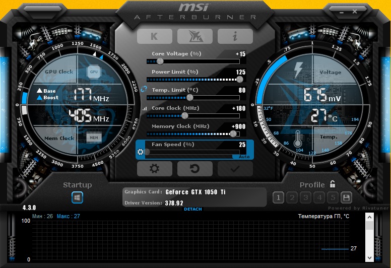Select profile slot 4
Screen dimensions: 391x268
point(319,198)
